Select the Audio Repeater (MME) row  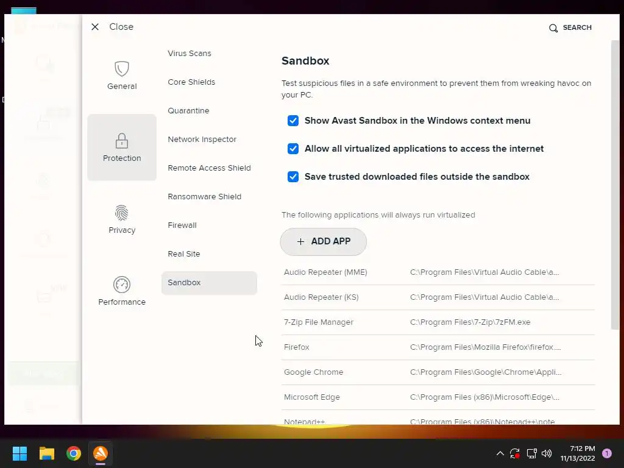click(x=438, y=272)
